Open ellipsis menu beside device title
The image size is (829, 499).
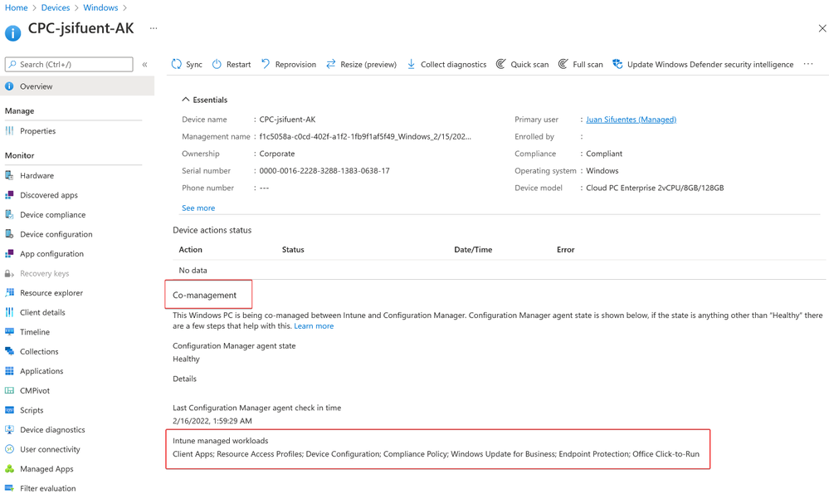(x=154, y=28)
